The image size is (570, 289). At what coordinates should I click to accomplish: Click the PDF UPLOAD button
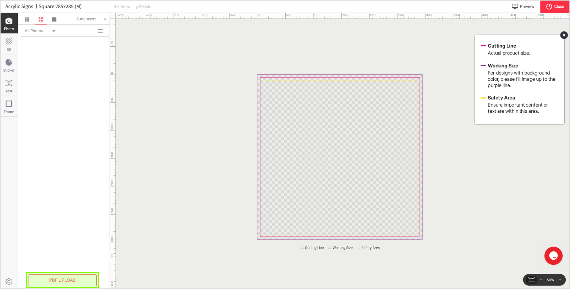click(62, 280)
